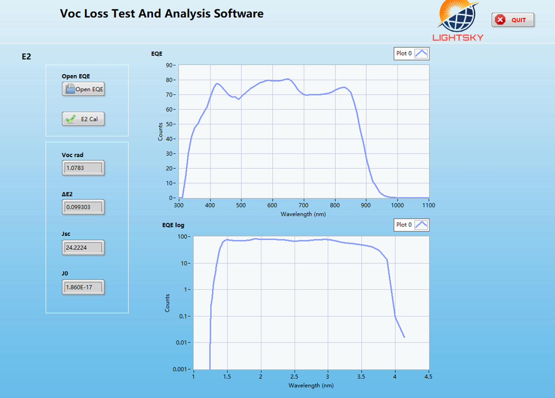This screenshot has width=555, height=398.
Task: Click the 90 y-axis maximum on EQE chart
Action: point(169,65)
